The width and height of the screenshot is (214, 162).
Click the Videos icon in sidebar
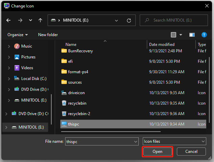[17, 68]
